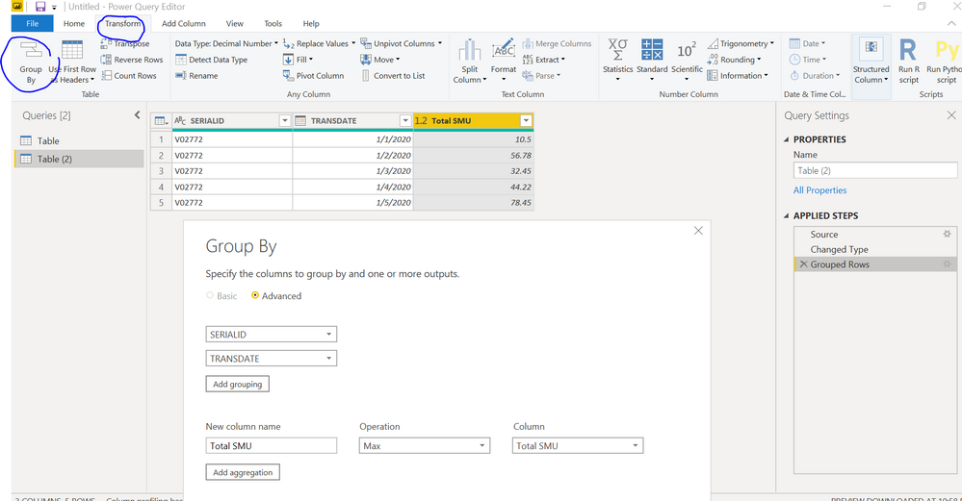The width and height of the screenshot is (962, 501).
Task: Select the Advanced radio option
Action: coord(255,295)
